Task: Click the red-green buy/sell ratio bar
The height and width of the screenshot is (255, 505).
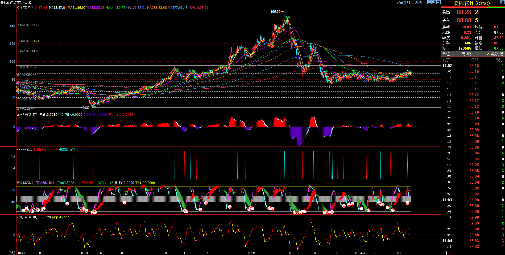Action: [x=473, y=7]
